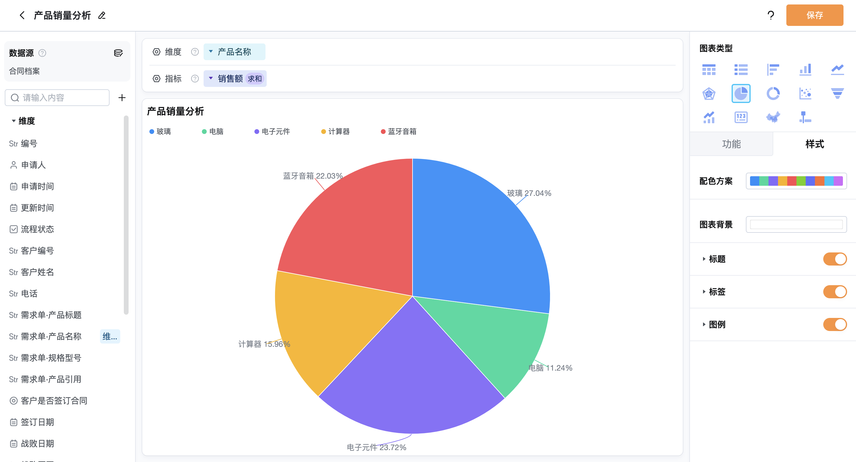
Task: Toggle the 计算器 legend item
Action: click(x=336, y=132)
